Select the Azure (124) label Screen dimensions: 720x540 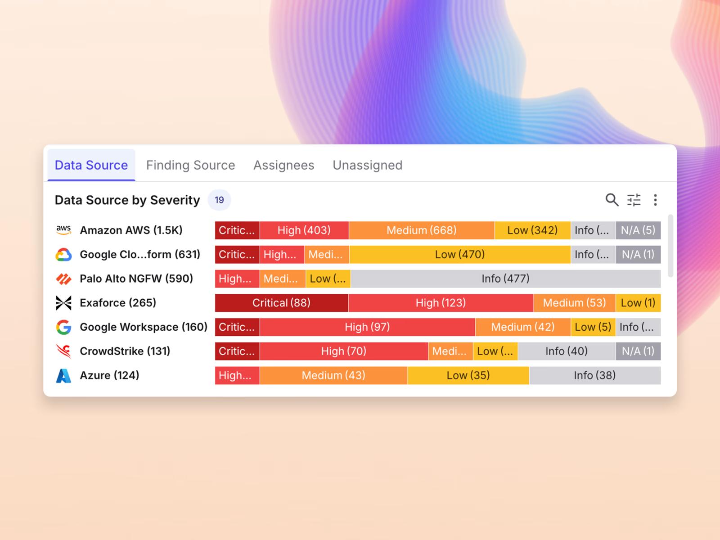click(109, 375)
